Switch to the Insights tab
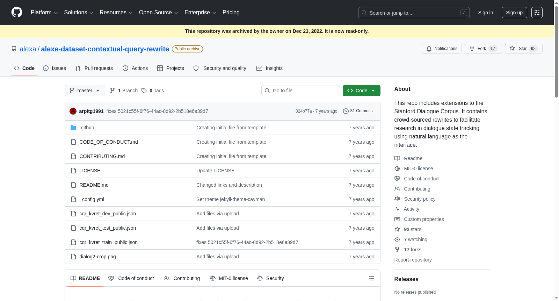Screen dimensions: 559x301 tap(269, 68)
